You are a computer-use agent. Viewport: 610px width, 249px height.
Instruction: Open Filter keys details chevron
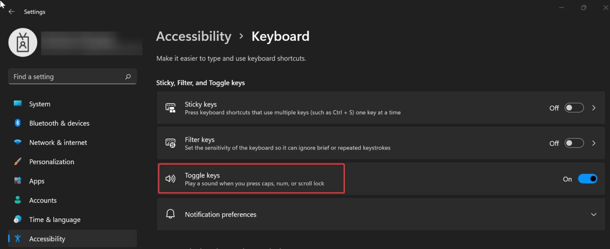pyautogui.click(x=594, y=143)
